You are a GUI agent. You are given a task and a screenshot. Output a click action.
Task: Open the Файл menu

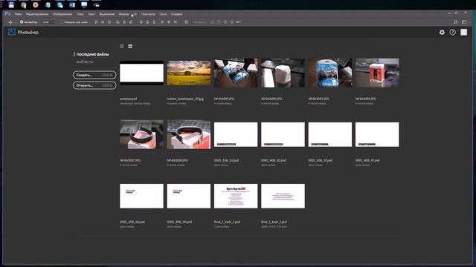(x=18, y=14)
